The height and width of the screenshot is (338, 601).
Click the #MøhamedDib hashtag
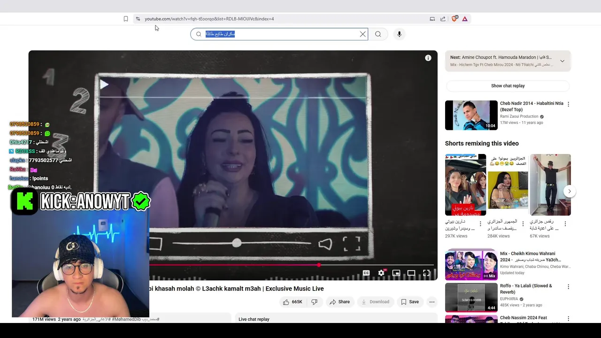coord(126,319)
